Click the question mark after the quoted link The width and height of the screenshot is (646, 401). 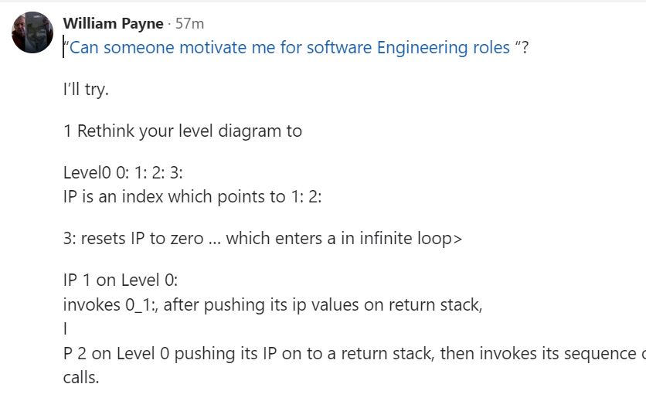[525, 47]
